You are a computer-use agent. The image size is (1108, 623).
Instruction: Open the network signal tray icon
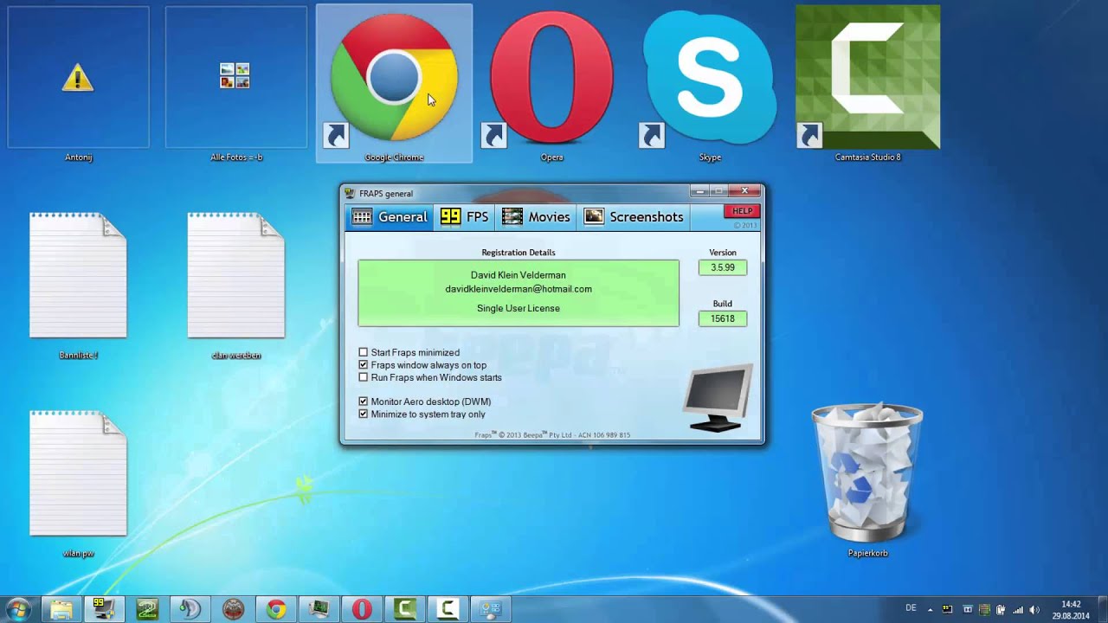tap(1017, 609)
